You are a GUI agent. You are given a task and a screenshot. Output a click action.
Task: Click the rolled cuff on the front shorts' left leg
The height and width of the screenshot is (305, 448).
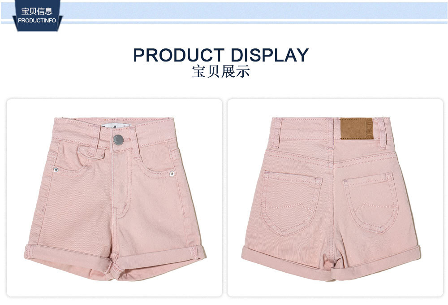tap(68, 256)
